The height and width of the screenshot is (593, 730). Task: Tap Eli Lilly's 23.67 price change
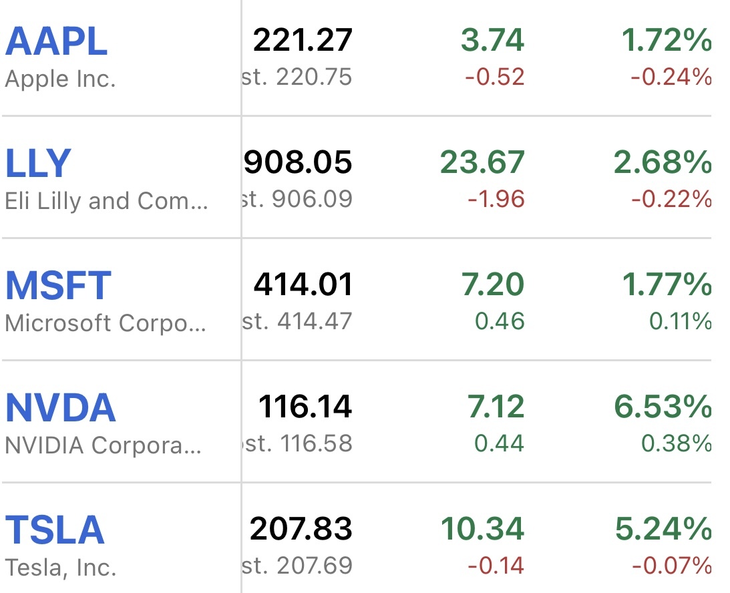(482, 162)
